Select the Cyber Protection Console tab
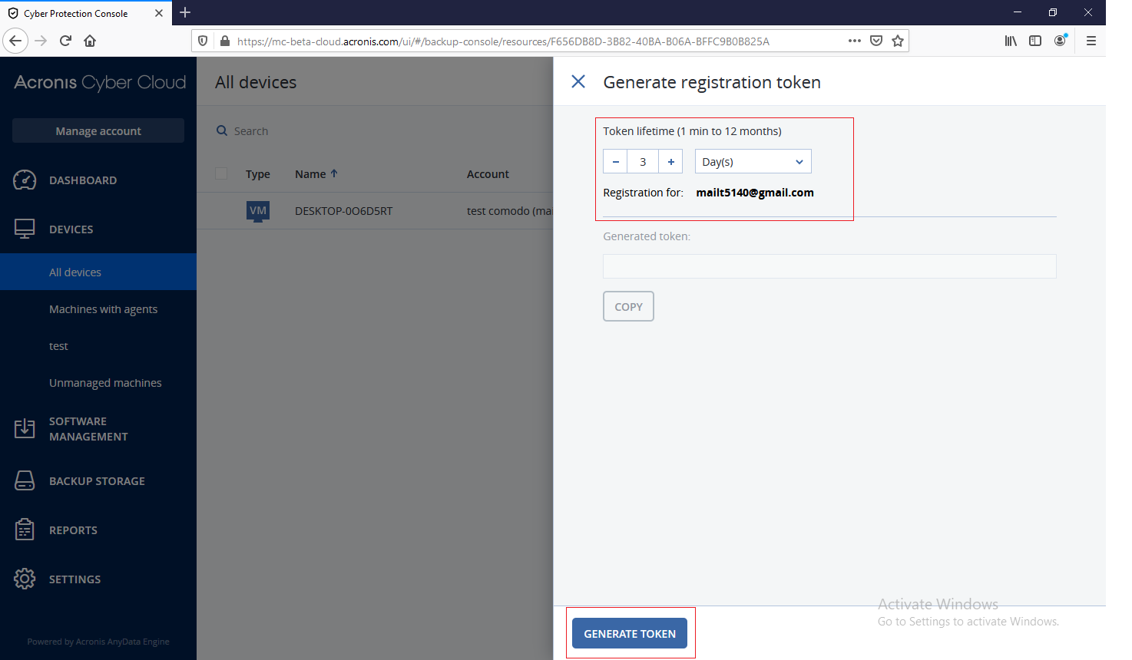The width and height of the screenshot is (1132, 660). click(86, 13)
